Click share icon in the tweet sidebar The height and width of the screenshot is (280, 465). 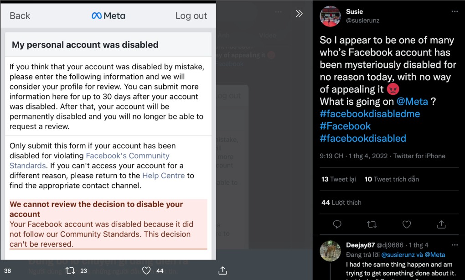pyautogui.click(x=441, y=224)
